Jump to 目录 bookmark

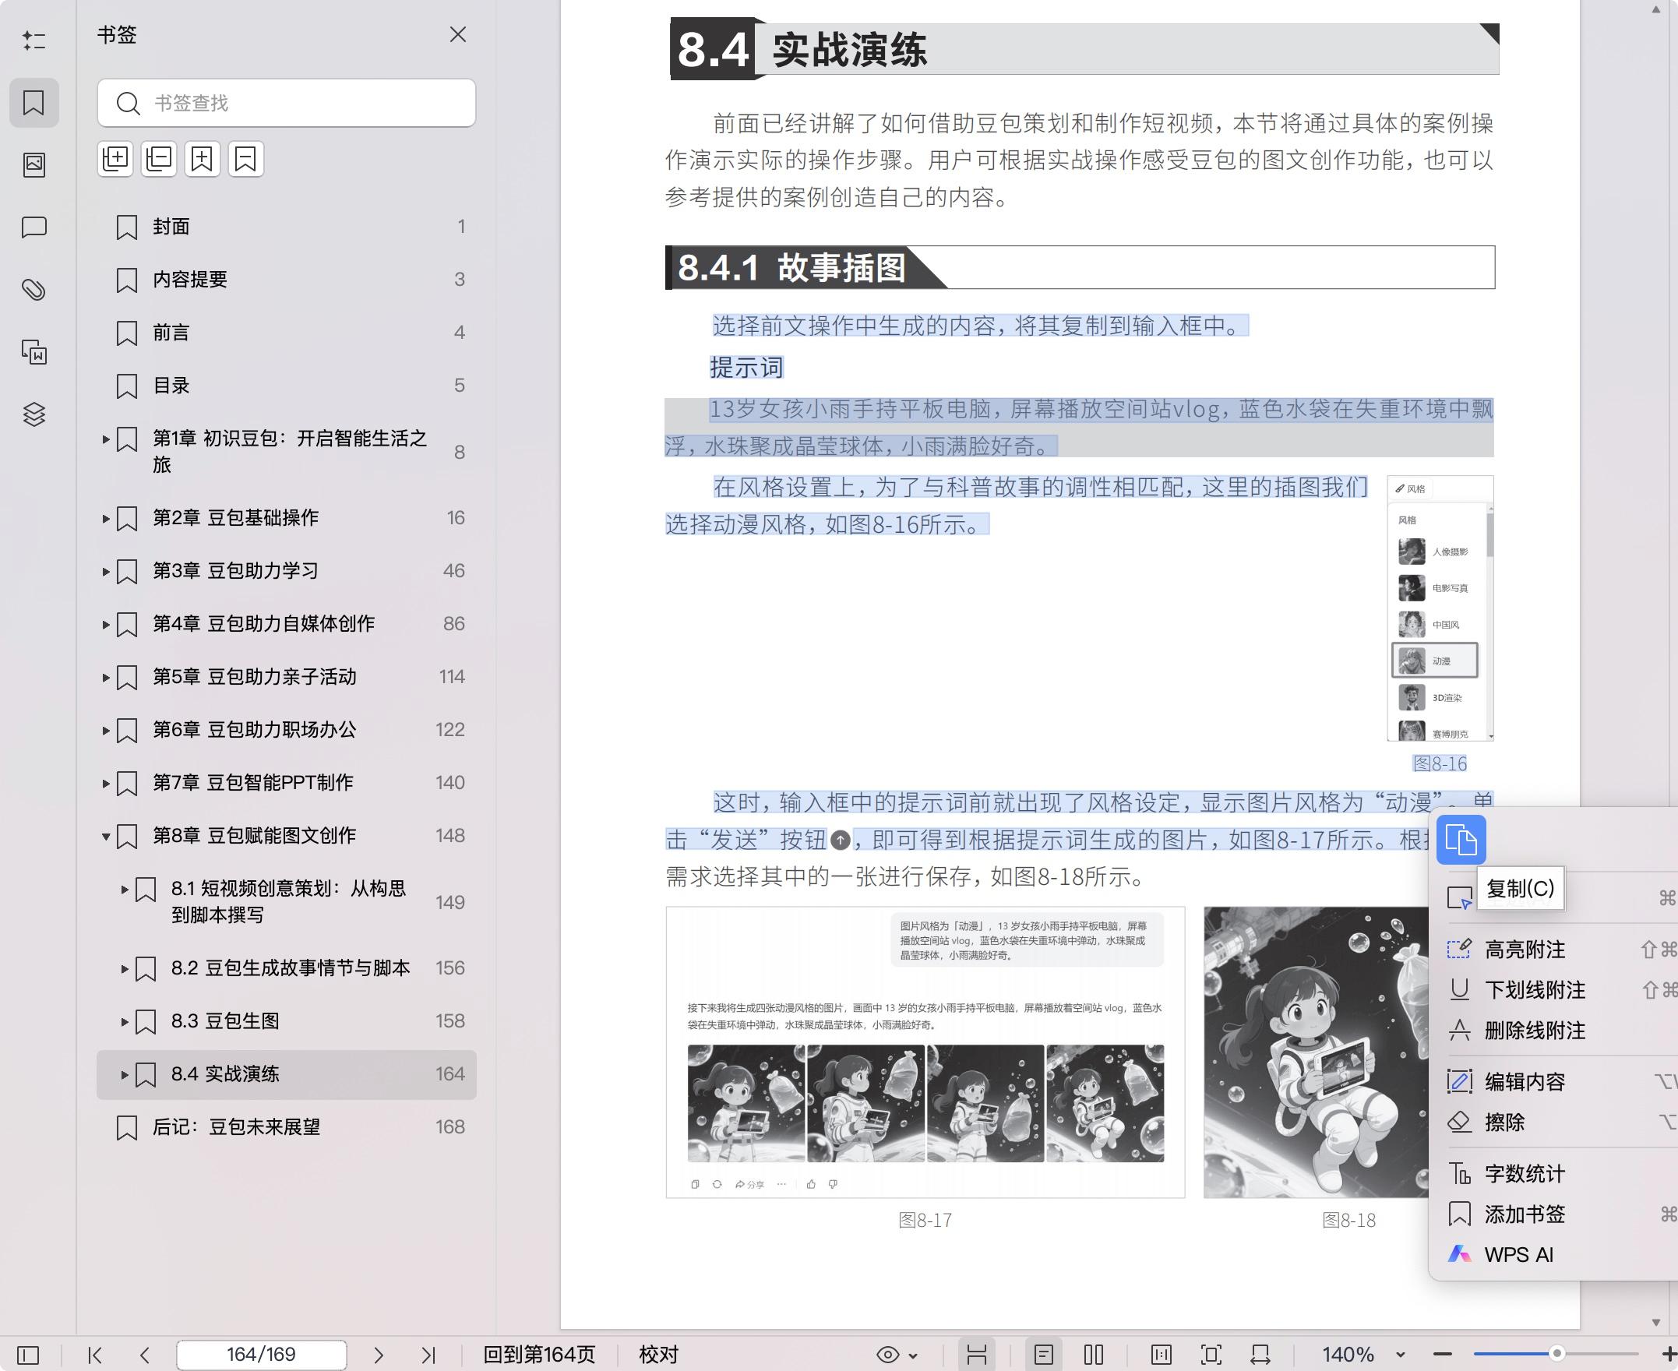287,386
